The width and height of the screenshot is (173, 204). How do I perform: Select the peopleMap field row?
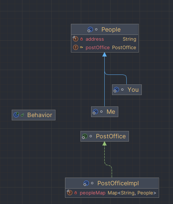(x=112, y=193)
